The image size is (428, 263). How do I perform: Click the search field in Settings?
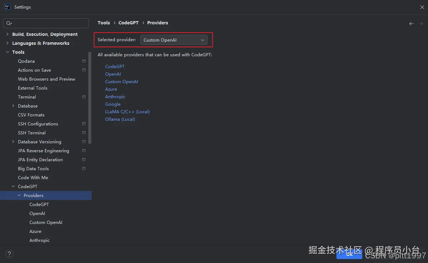coord(46,23)
